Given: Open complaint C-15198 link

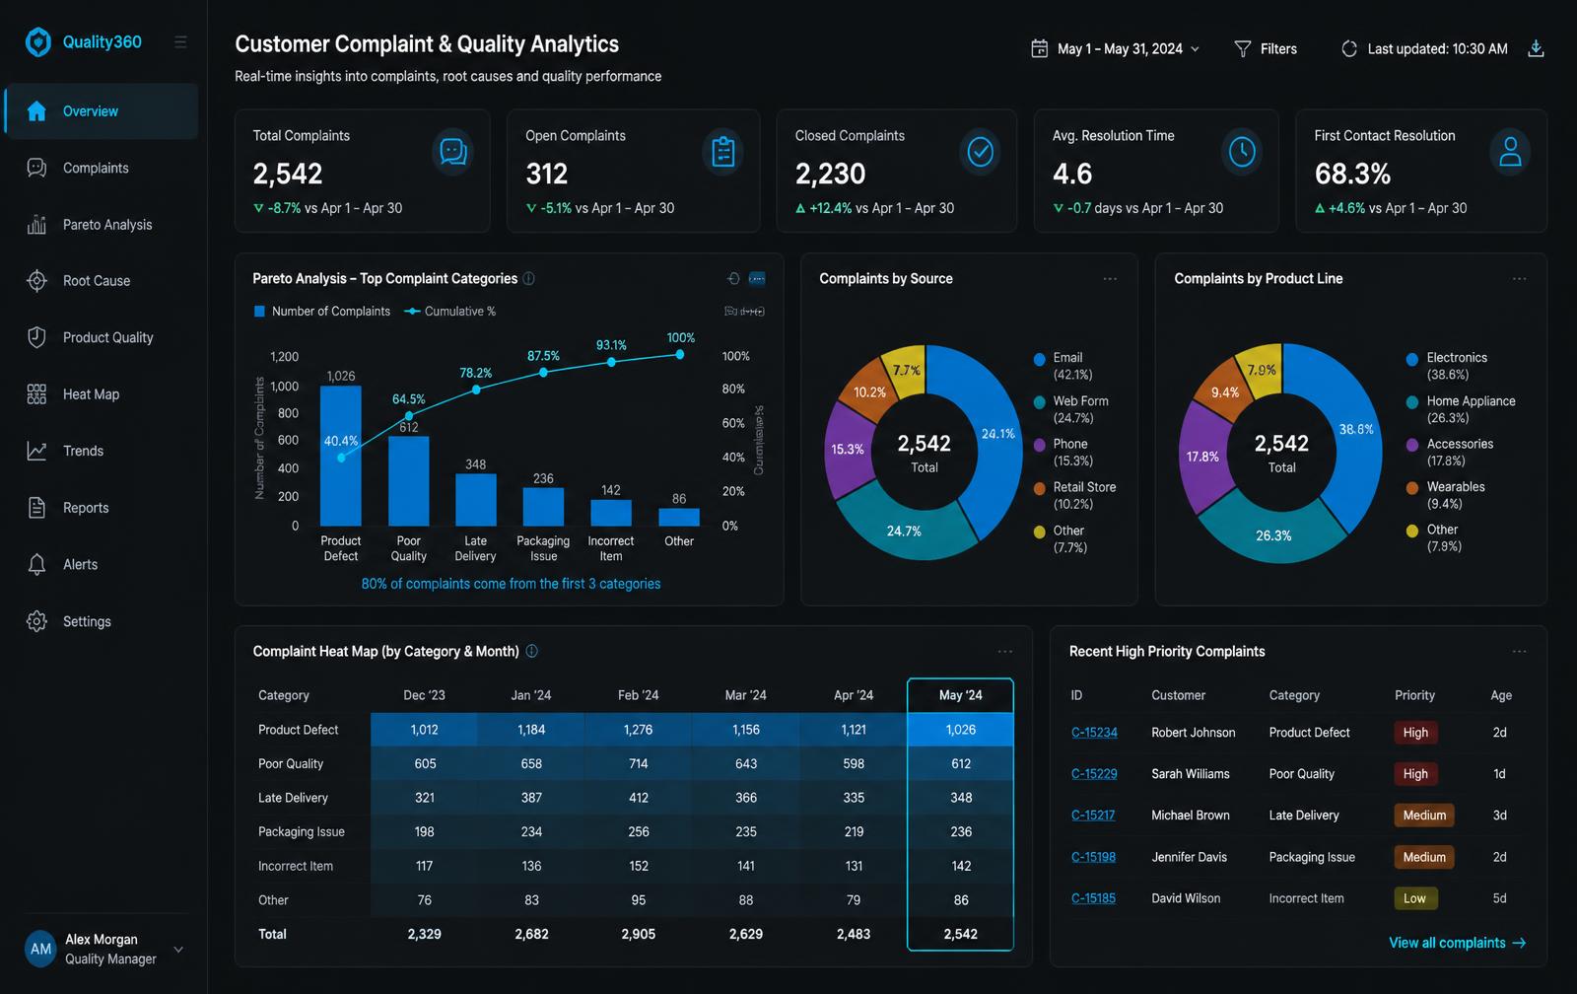Looking at the screenshot, I should tap(1093, 857).
